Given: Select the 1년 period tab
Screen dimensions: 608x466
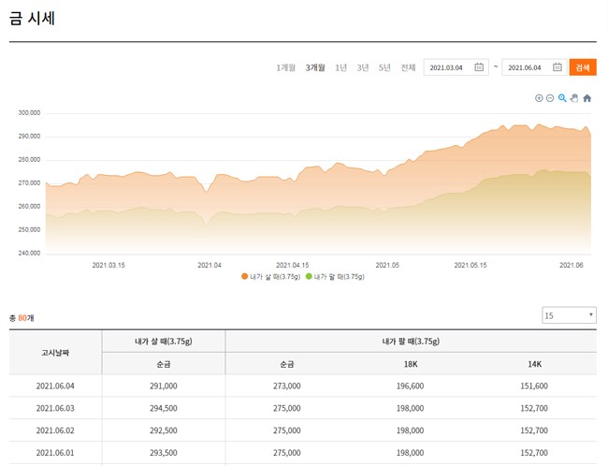Looking at the screenshot, I should coord(340,67).
